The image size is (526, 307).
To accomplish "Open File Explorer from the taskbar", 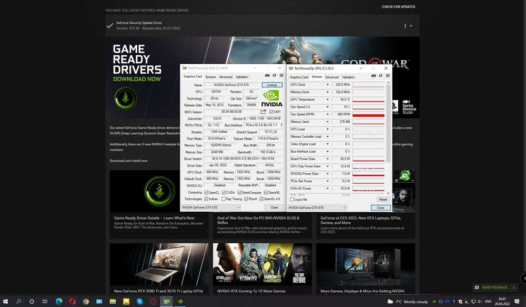I will click(x=113, y=301).
